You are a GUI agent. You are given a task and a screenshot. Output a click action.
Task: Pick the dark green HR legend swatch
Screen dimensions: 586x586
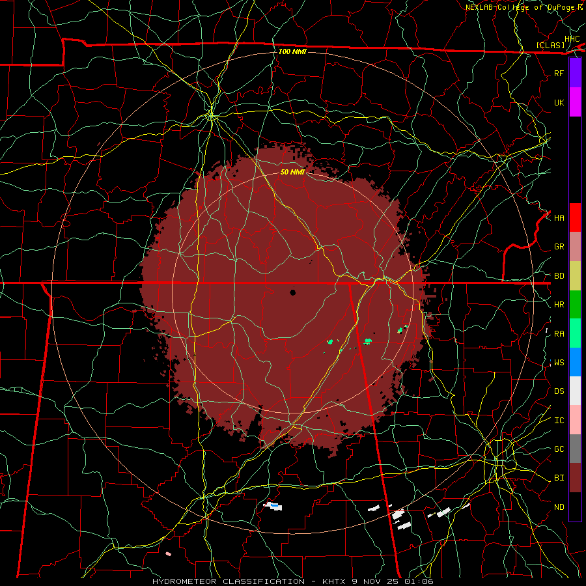pyautogui.click(x=575, y=305)
